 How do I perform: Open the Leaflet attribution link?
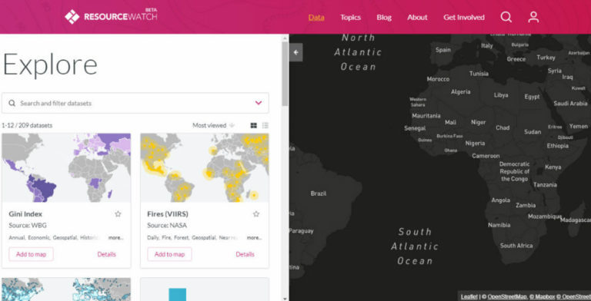coord(469,297)
